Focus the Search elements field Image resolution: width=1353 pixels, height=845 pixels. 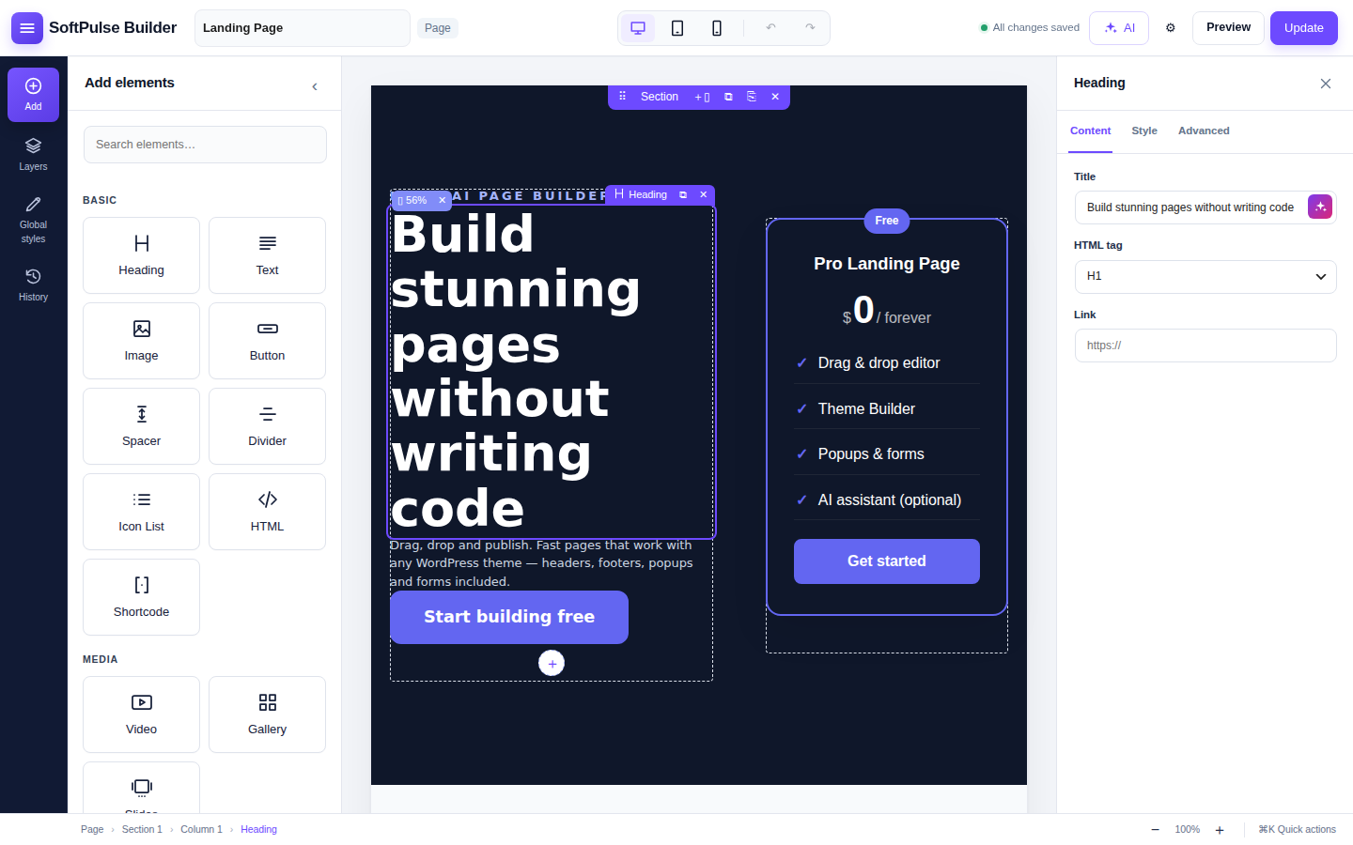tap(205, 145)
